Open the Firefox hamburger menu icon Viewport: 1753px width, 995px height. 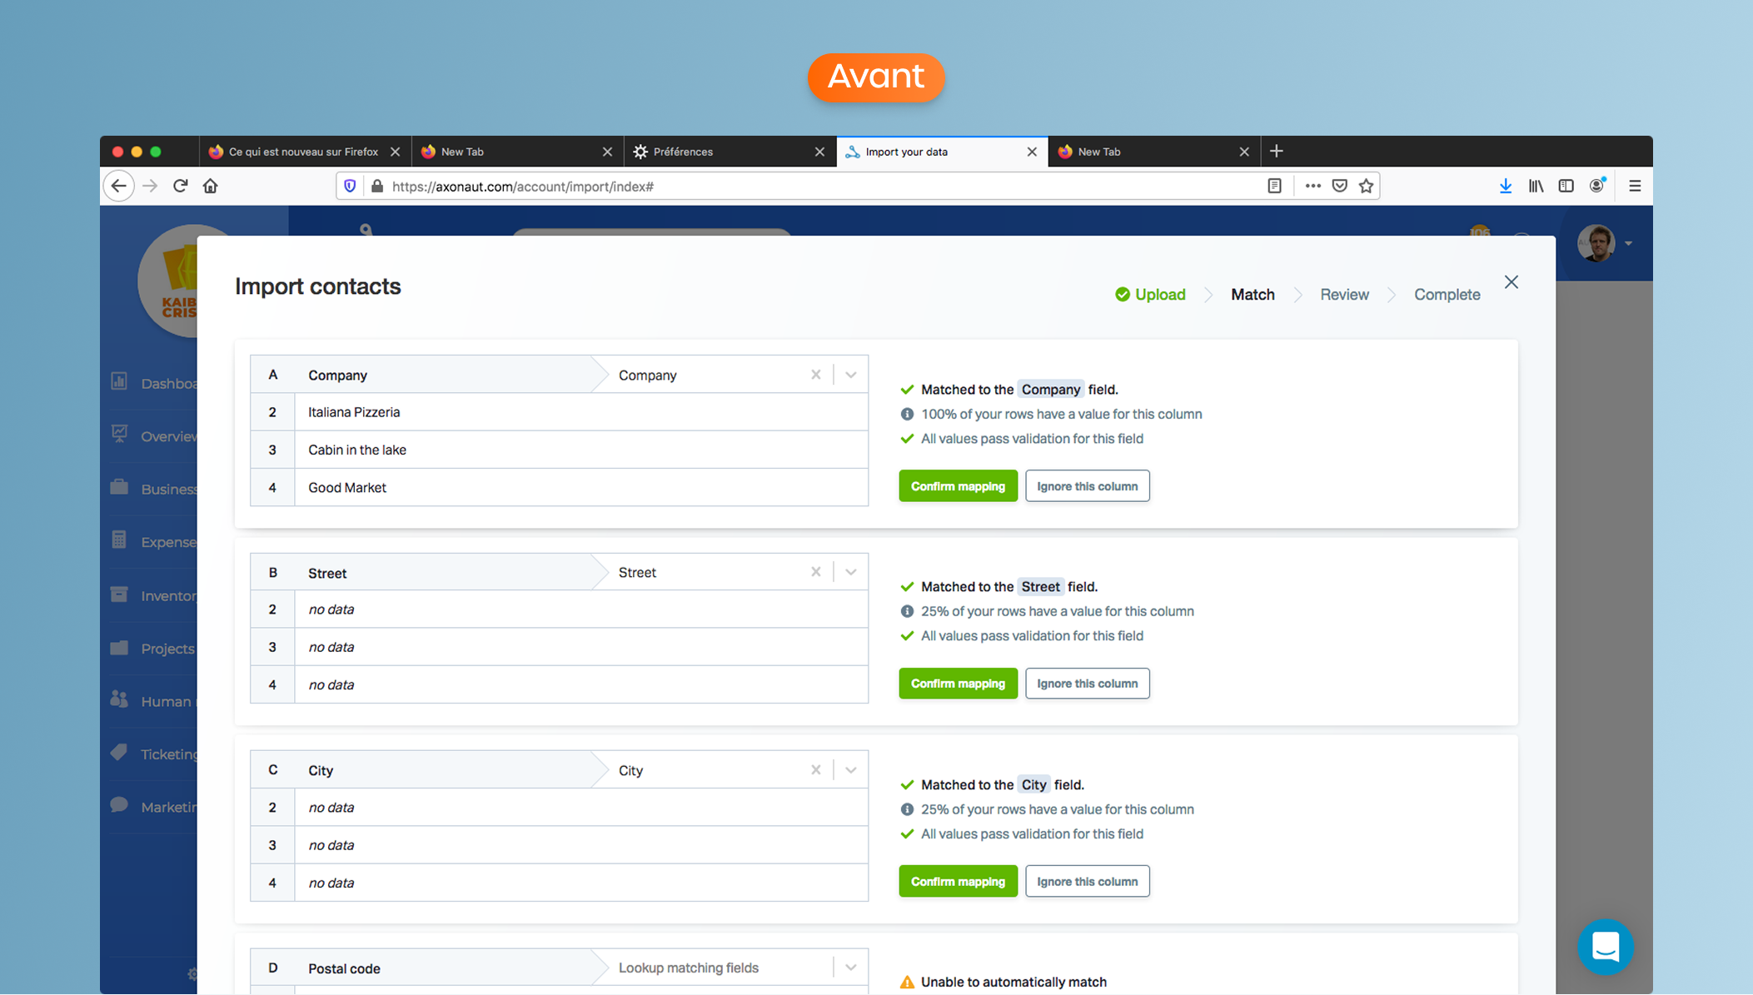coord(1634,186)
